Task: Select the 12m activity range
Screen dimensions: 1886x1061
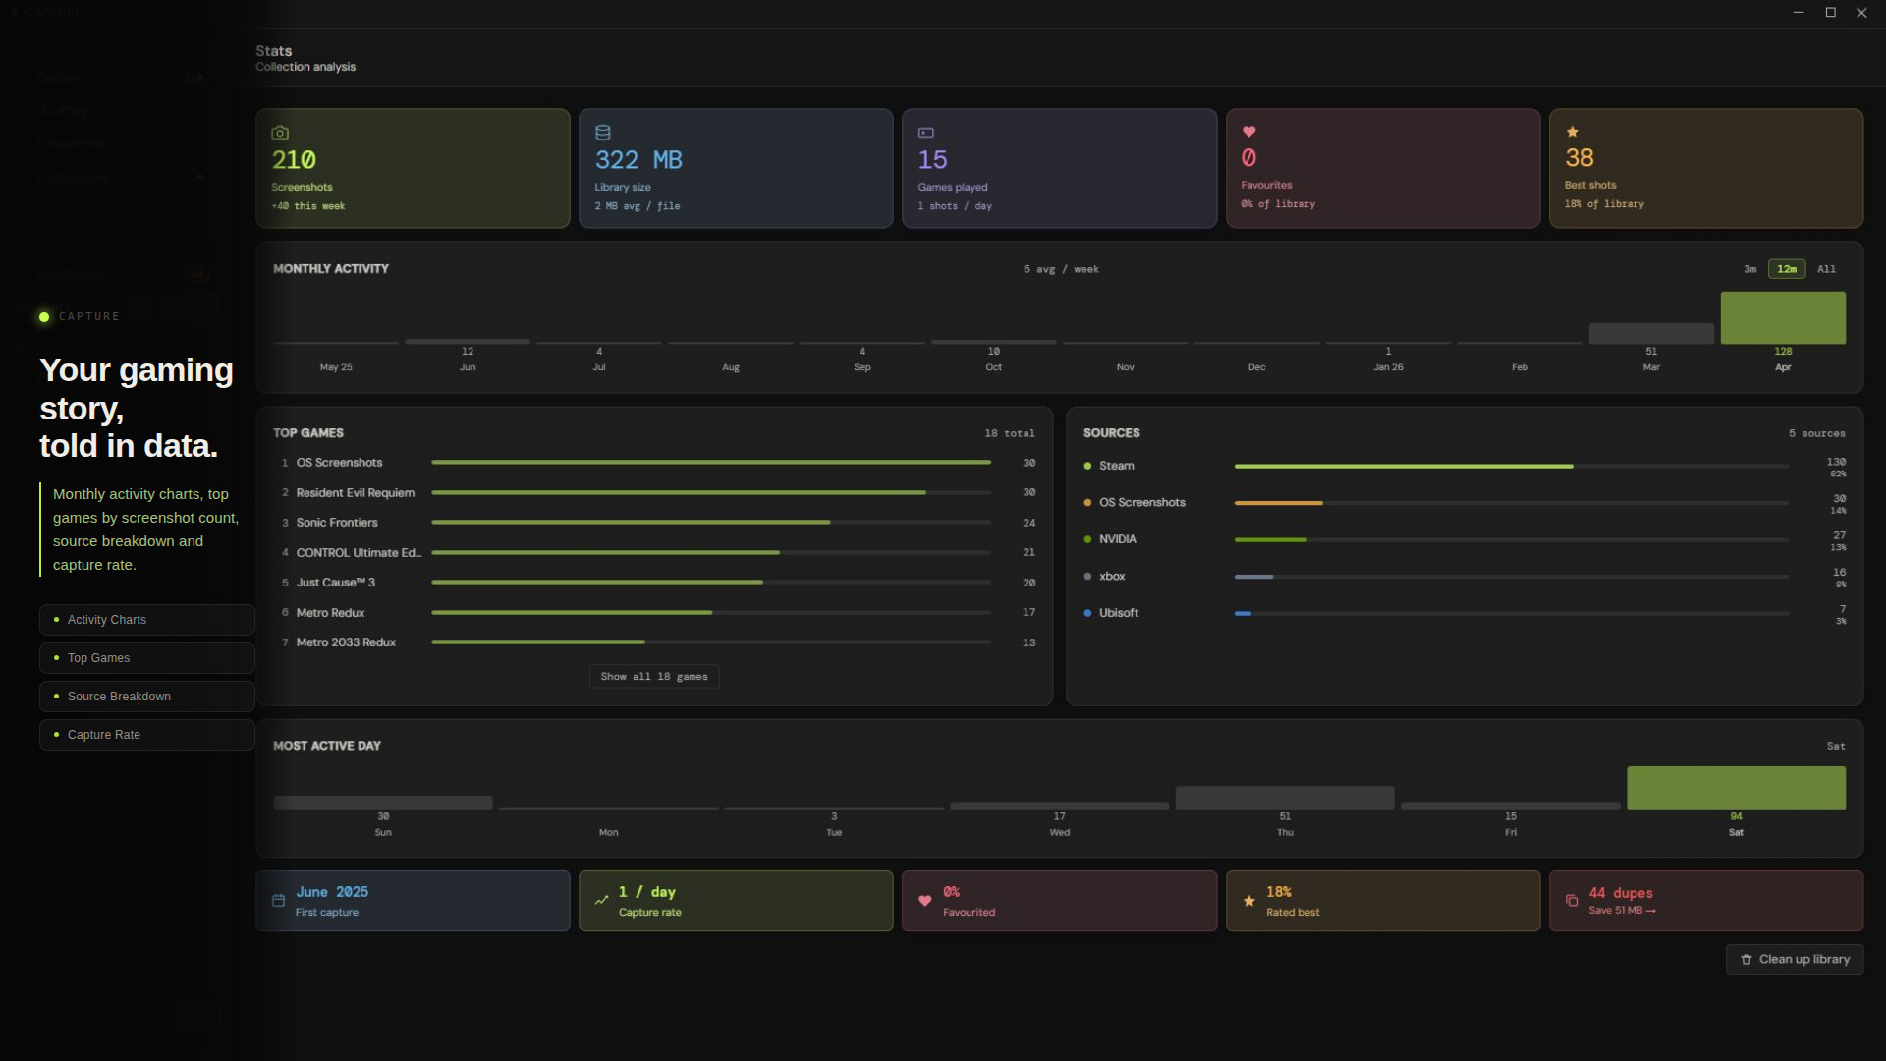Action: pyautogui.click(x=1786, y=269)
